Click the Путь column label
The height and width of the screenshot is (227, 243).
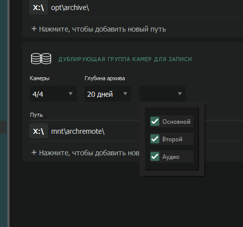(x=37, y=115)
